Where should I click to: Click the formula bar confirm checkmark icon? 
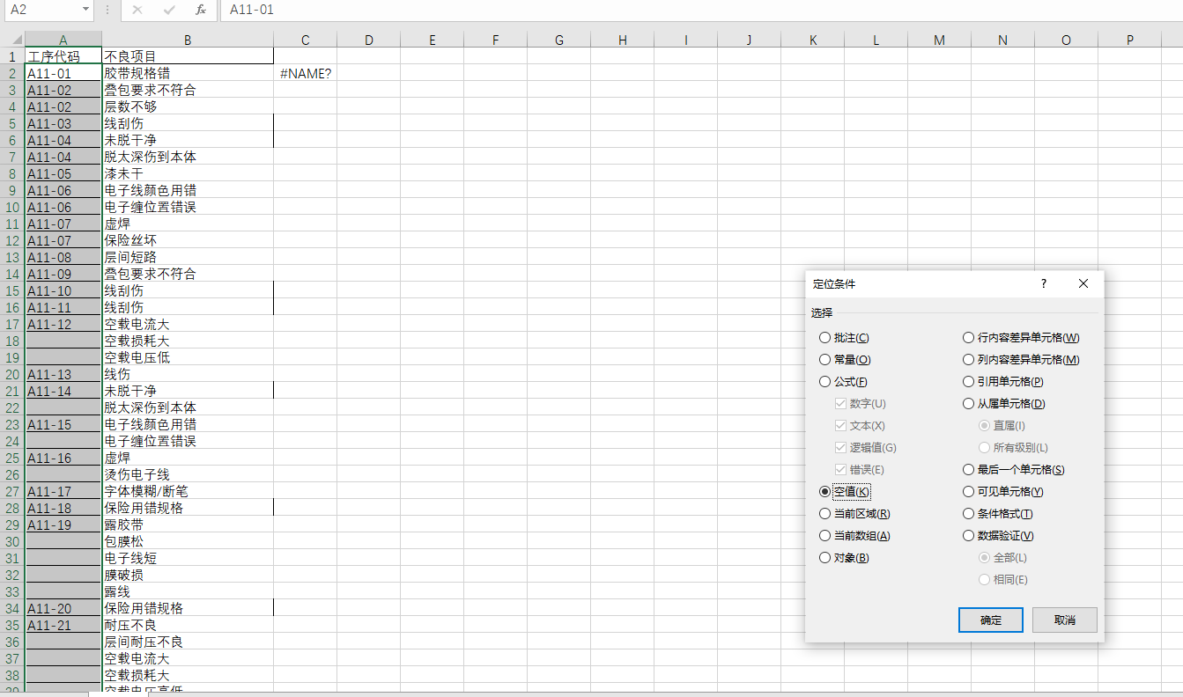(x=169, y=10)
